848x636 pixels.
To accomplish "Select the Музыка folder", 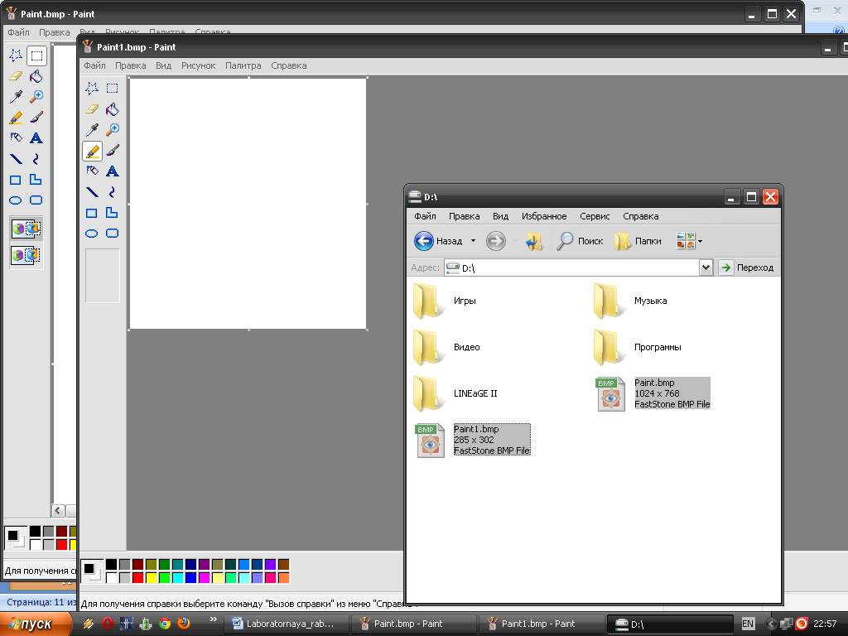I will [x=630, y=301].
